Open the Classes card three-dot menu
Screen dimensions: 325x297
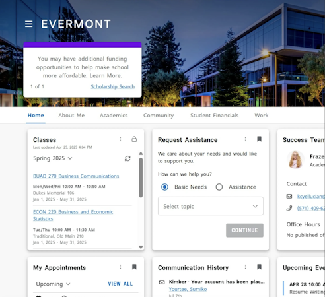point(120,139)
